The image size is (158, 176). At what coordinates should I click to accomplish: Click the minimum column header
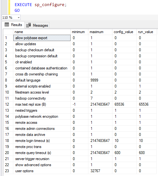[x=79, y=32]
